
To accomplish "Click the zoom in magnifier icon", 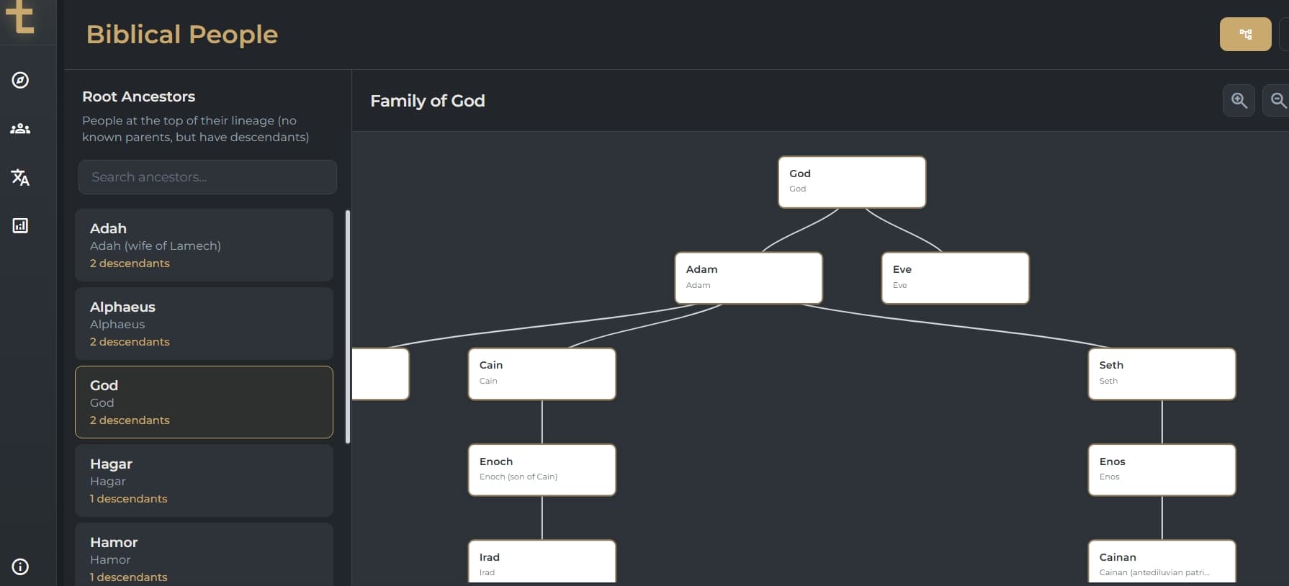I will point(1239,100).
